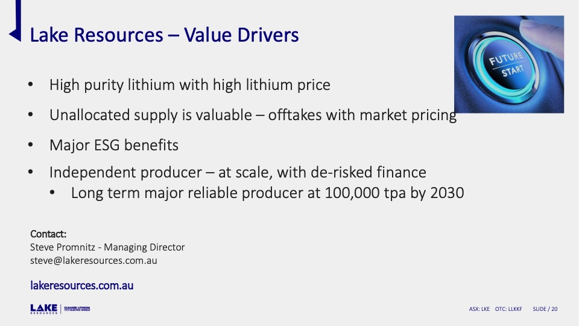Select the Lake Resources – Value Drivers title
The width and height of the screenshot is (579, 326).
[x=164, y=35]
